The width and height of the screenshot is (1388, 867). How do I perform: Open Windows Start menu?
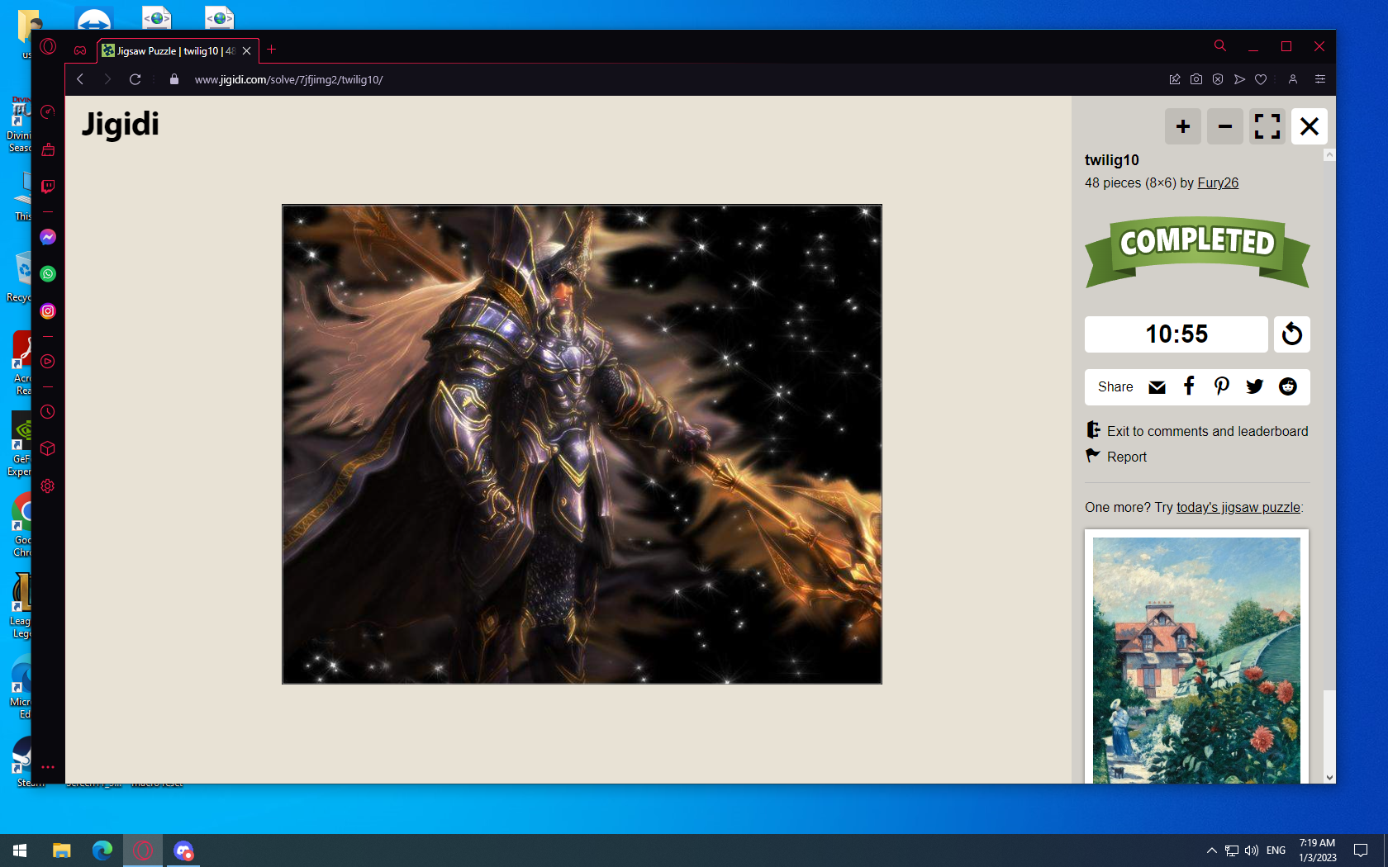(20, 850)
